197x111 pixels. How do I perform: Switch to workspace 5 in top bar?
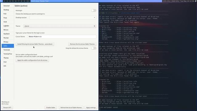pos(13,1)
